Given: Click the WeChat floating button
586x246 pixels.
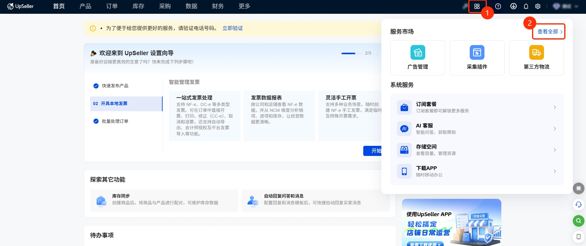Looking at the screenshot, I should point(579,188).
